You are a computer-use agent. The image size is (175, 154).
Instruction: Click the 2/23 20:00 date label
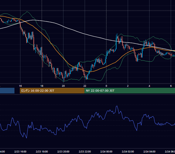(63, 151)
